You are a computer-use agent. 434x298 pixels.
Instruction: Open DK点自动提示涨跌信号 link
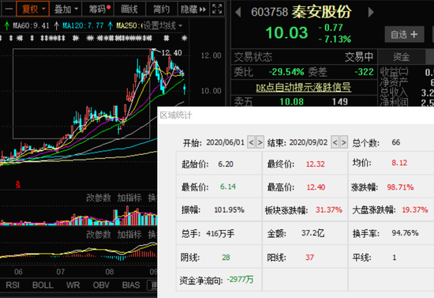(x=303, y=88)
